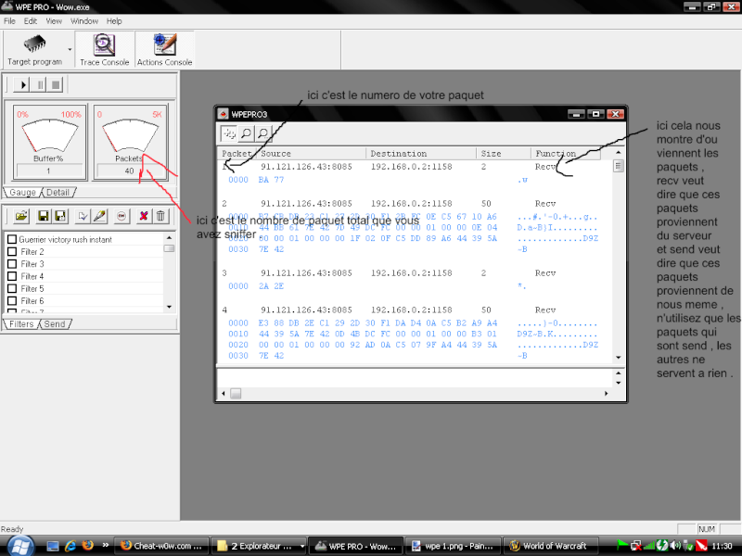
Task: Enable the Guerrier victory rush instant filter
Action: 12,239
